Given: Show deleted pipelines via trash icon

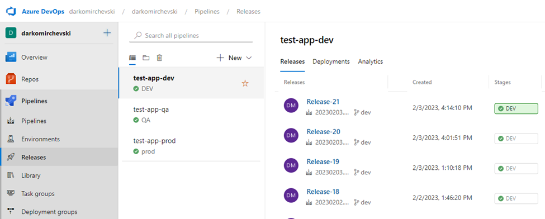Looking at the screenshot, I should 159,58.
